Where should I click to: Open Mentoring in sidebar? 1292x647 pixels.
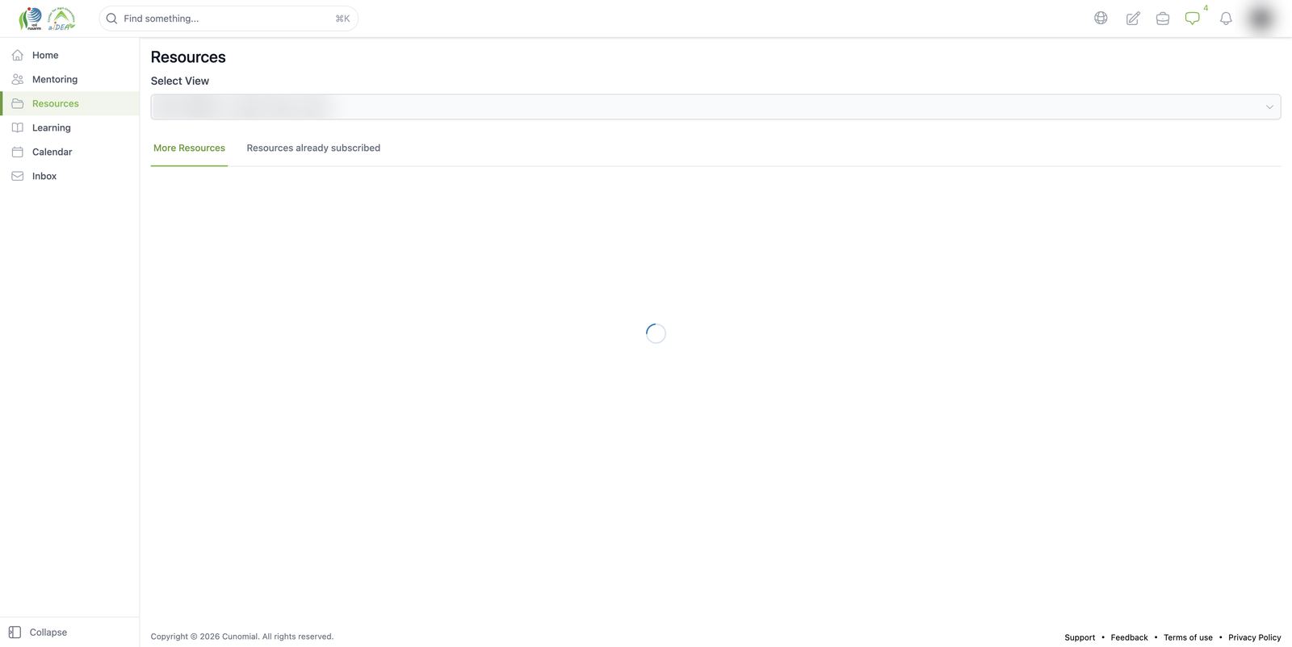(55, 80)
